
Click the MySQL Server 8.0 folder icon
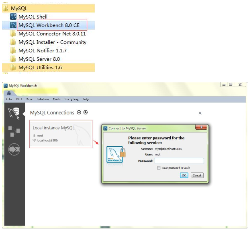(x=13, y=59)
